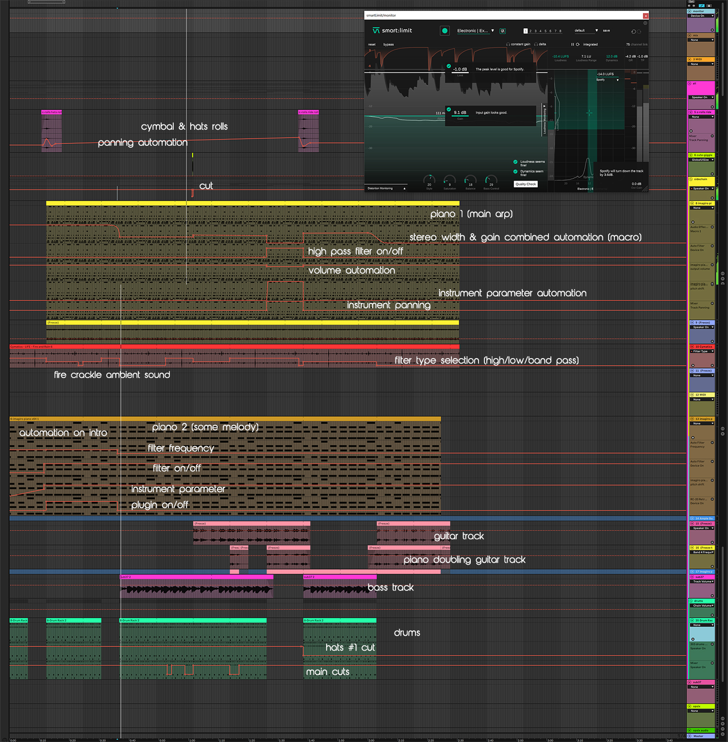This screenshot has height=742, width=728.
Task: Fold the 20 Drum Rac track
Action: [x=692, y=621]
